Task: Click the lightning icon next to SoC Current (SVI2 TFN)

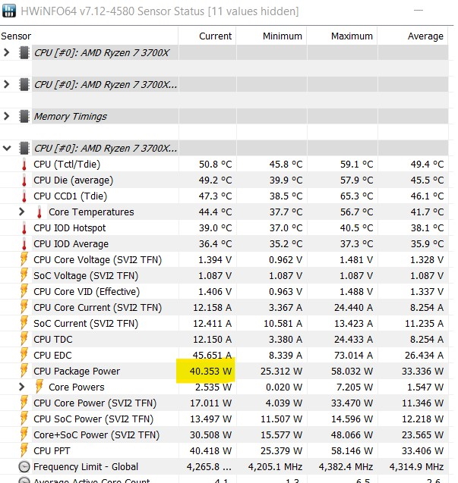Action: (24, 323)
